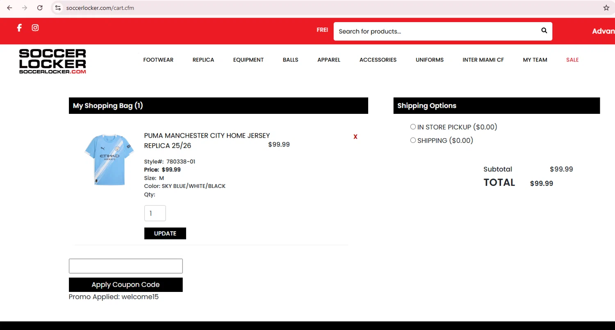
Task: Open the Accessories menu
Action: [378, 60]
